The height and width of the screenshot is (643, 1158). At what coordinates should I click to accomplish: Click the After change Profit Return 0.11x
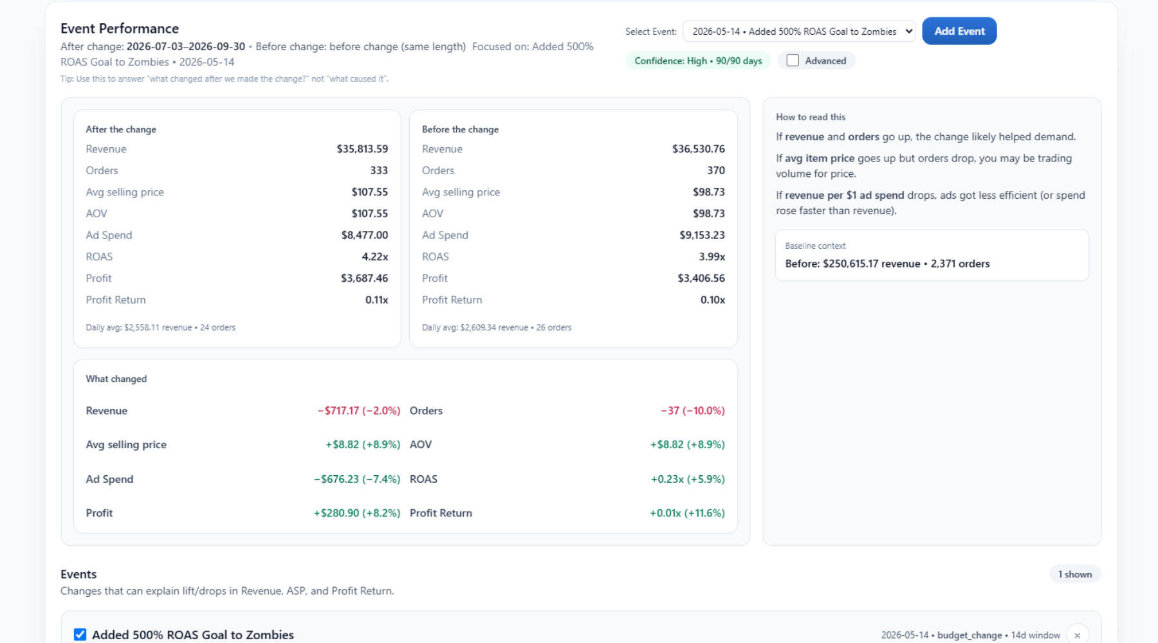pyautogui.click(x=377, y=300)
